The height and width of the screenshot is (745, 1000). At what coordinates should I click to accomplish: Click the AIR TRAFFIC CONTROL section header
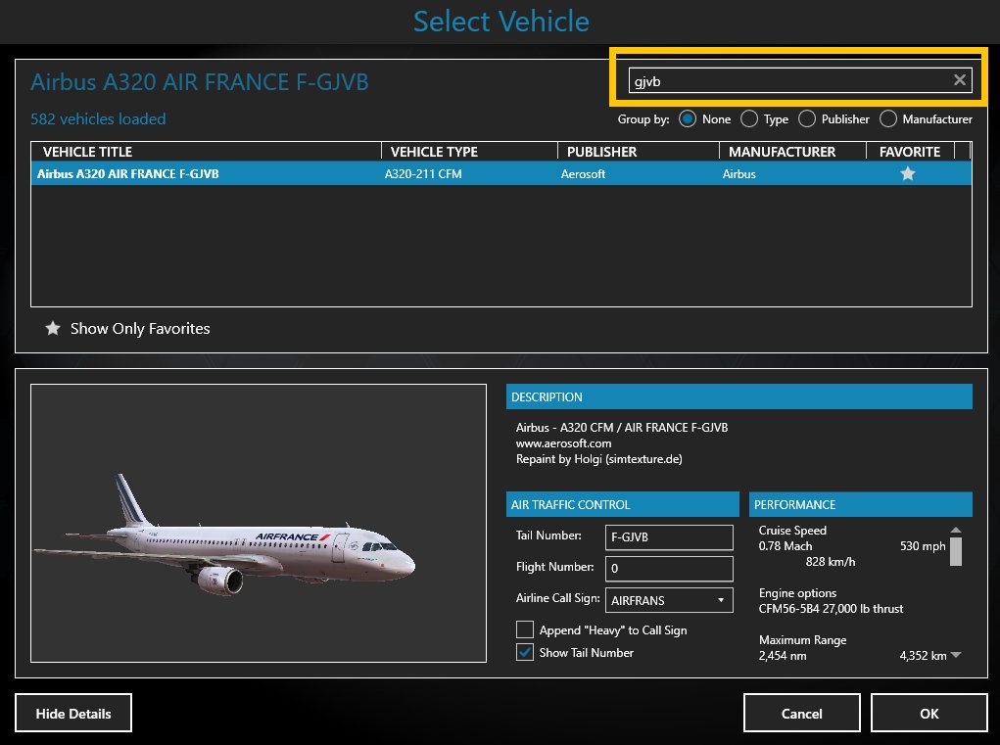pyautogui.click(x=623, y=504)
